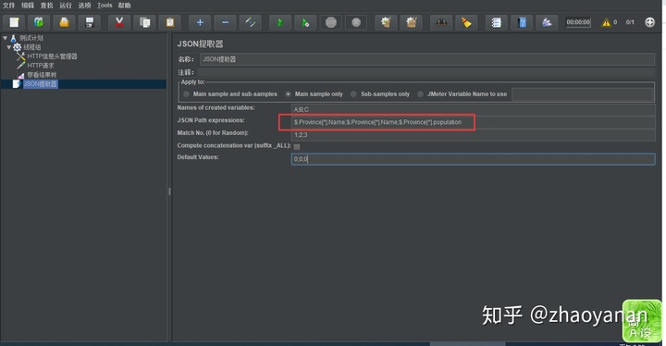The height and width of the screenshot is (346, 666).
Task: Click the 注释 comment input field
Action: 425,72
